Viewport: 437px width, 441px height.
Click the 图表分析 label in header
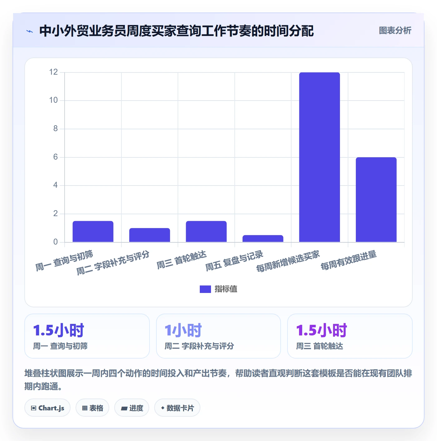(395, 31)
